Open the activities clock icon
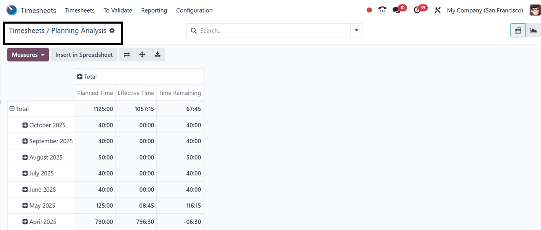The image size is (541, 230). (x=417, y=10)
